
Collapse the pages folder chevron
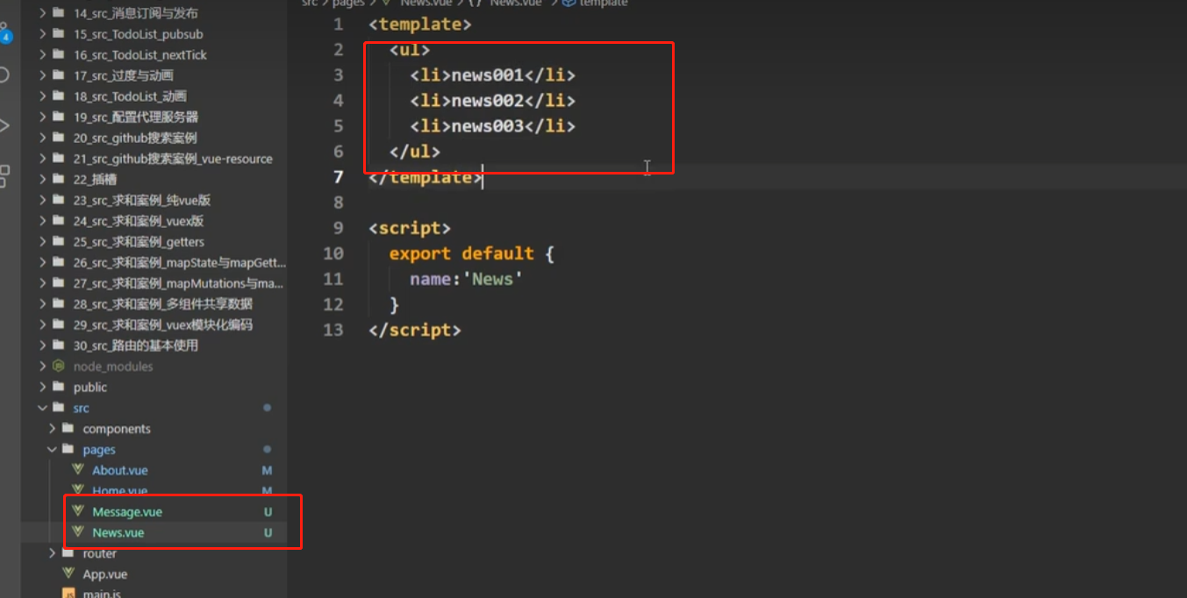[x=52, y=449]
